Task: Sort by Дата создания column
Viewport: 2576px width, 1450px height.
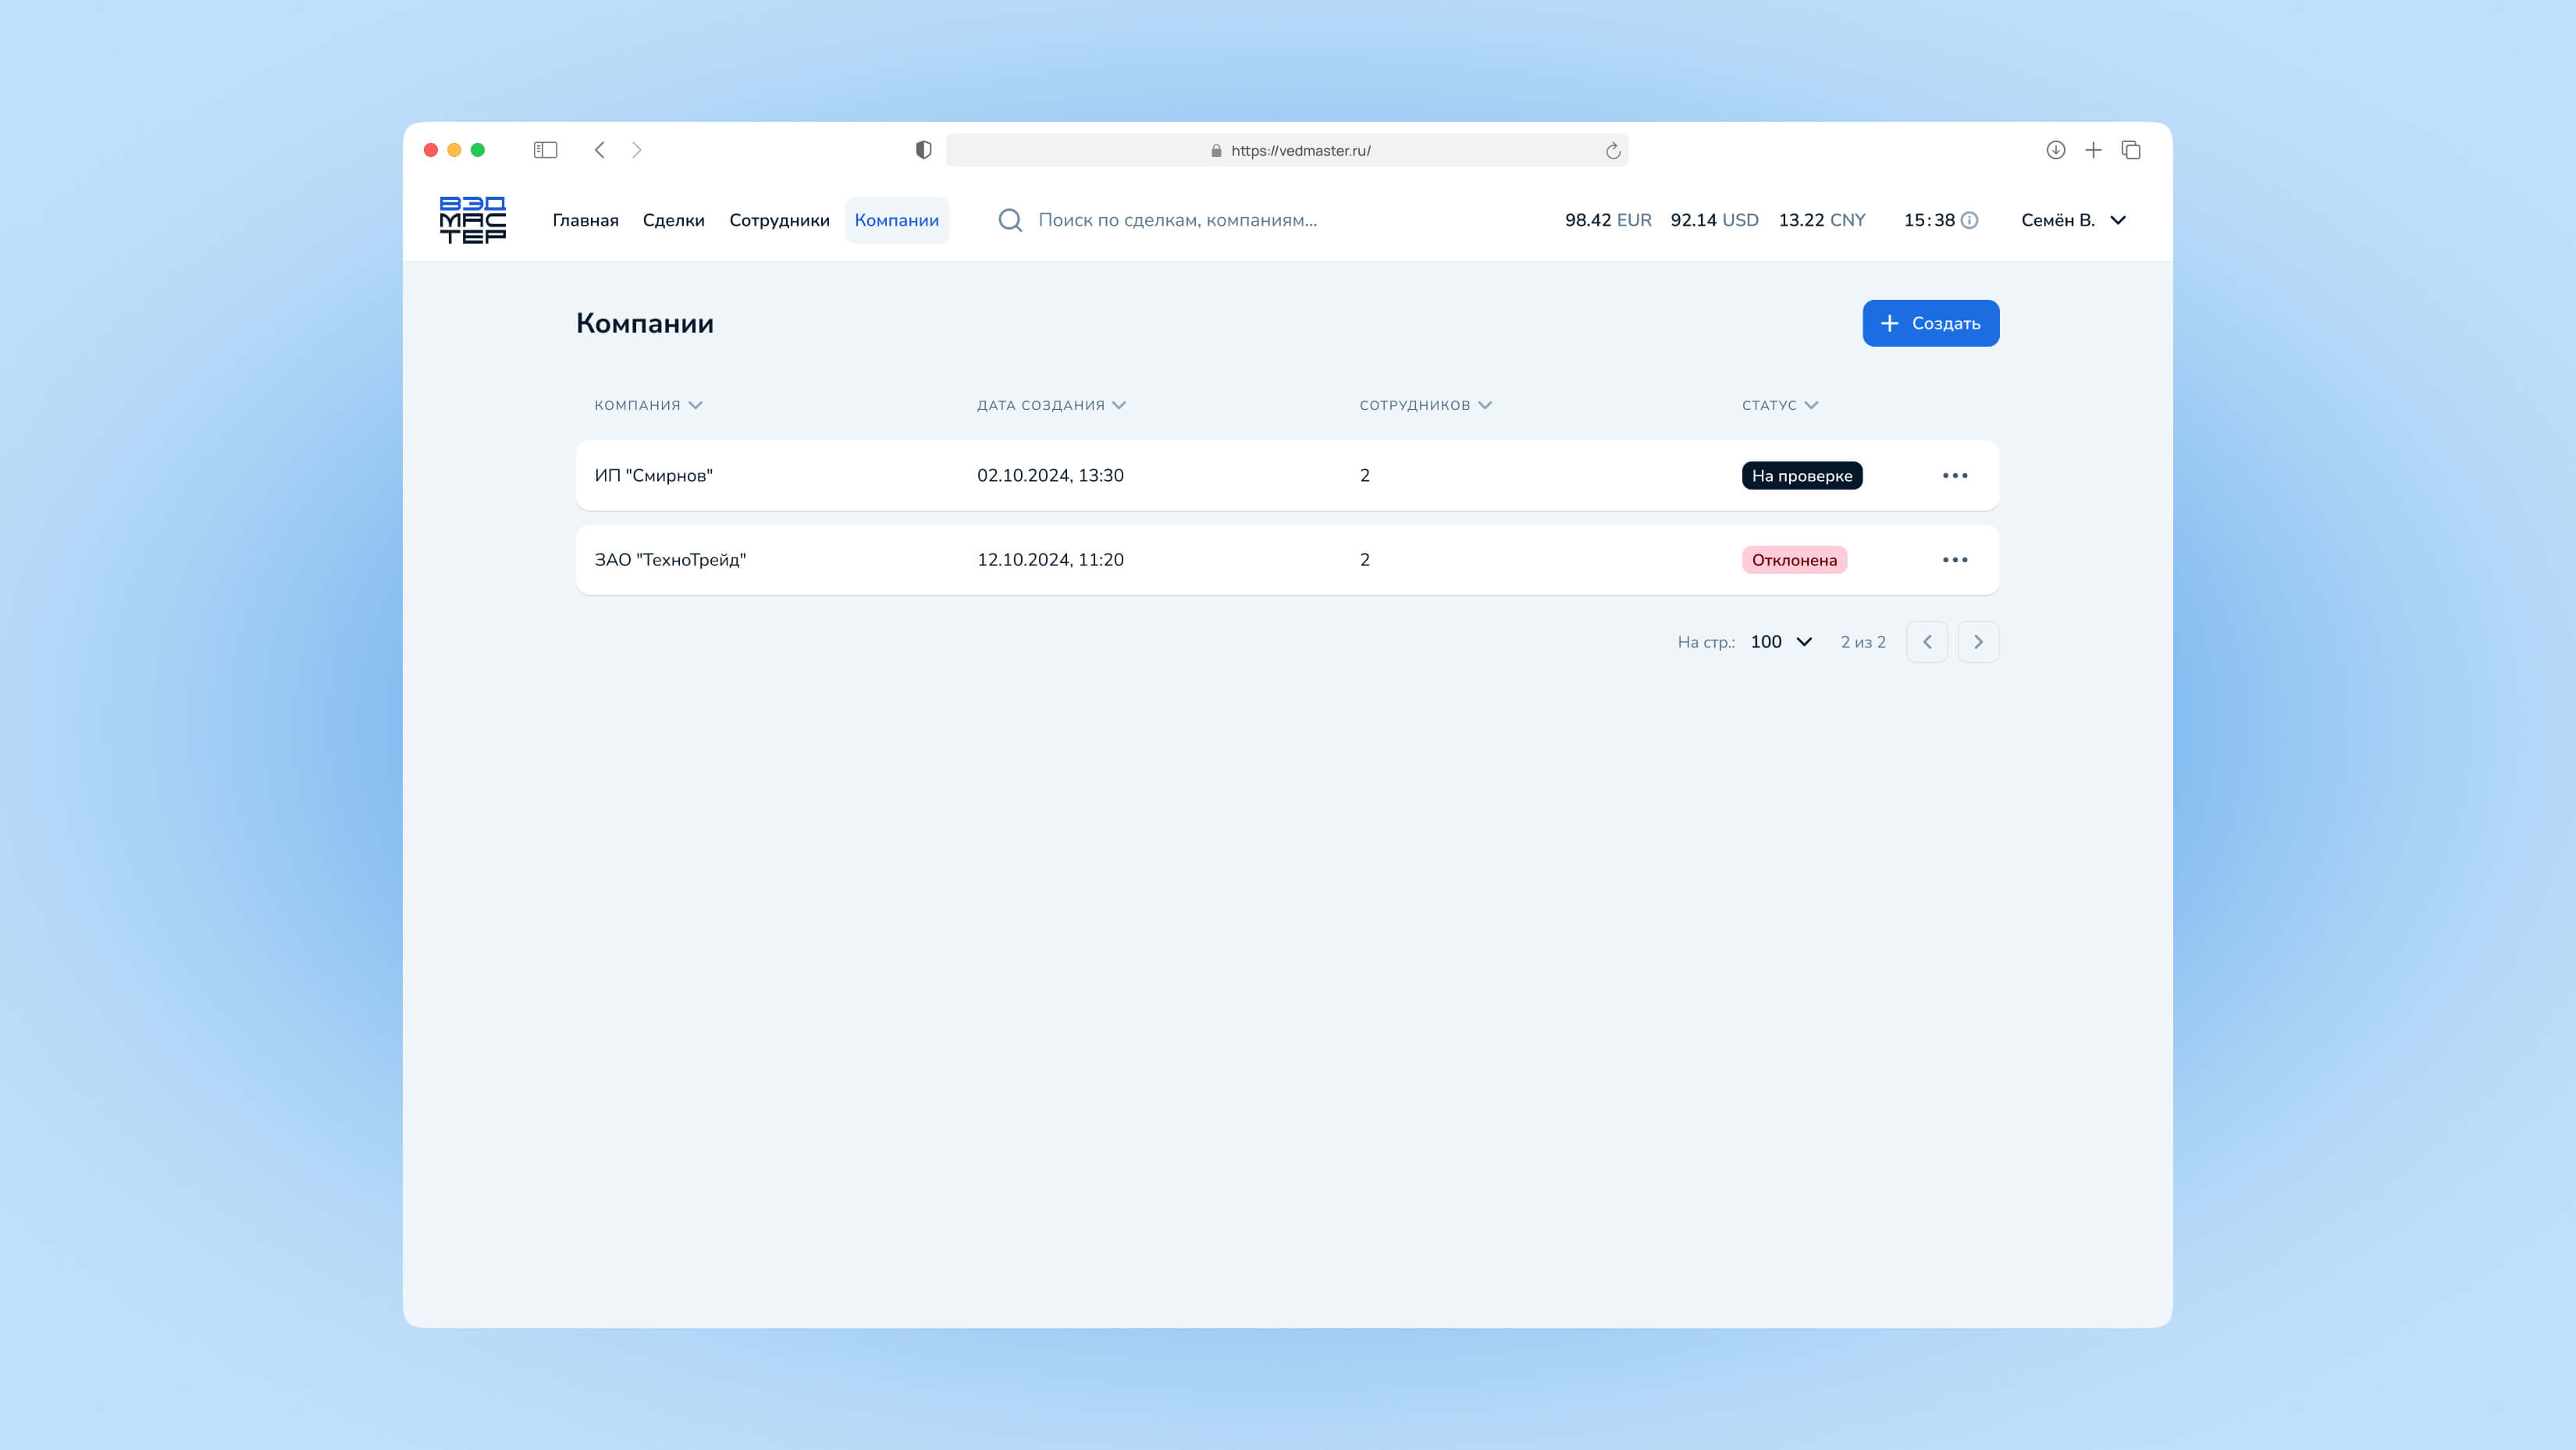Action: coord(1050,405)
